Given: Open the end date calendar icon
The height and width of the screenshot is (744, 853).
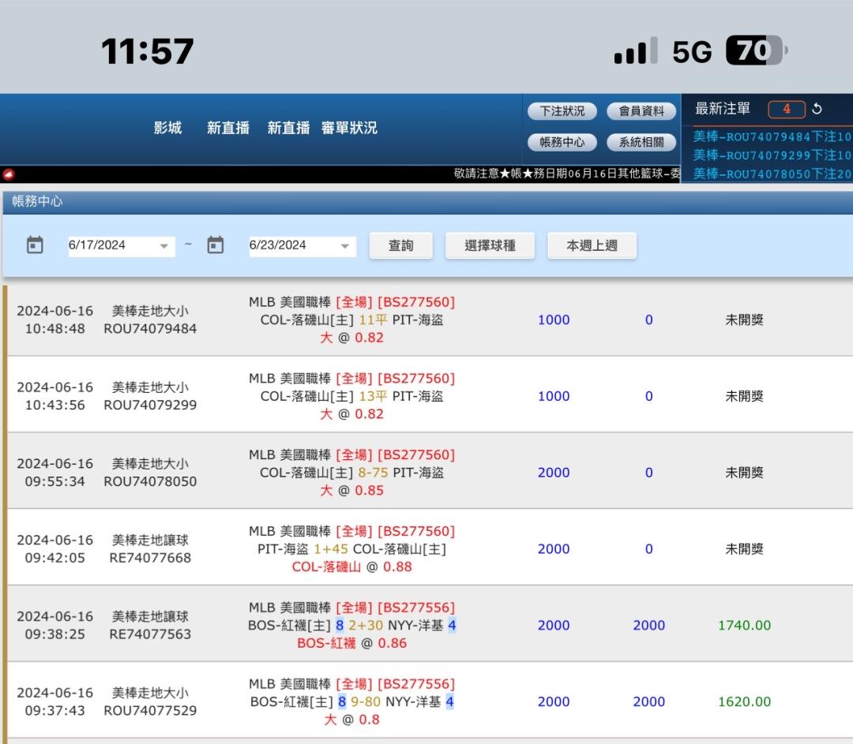Looking at the screenshot, I should click(x=216, y=245).
